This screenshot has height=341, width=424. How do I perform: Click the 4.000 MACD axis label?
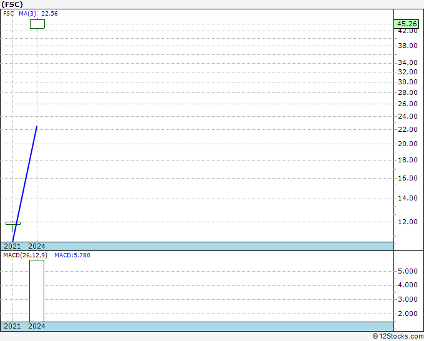408,285
